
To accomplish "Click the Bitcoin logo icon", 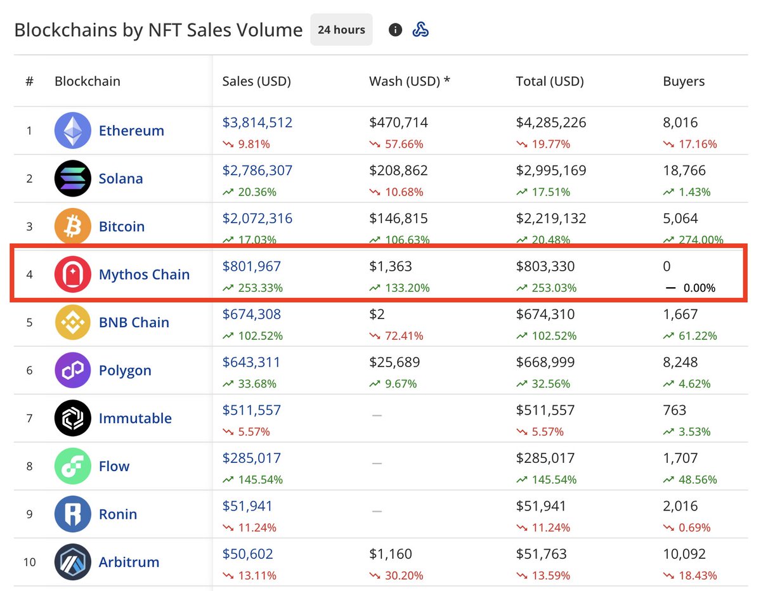I will [x=73, y=226].
